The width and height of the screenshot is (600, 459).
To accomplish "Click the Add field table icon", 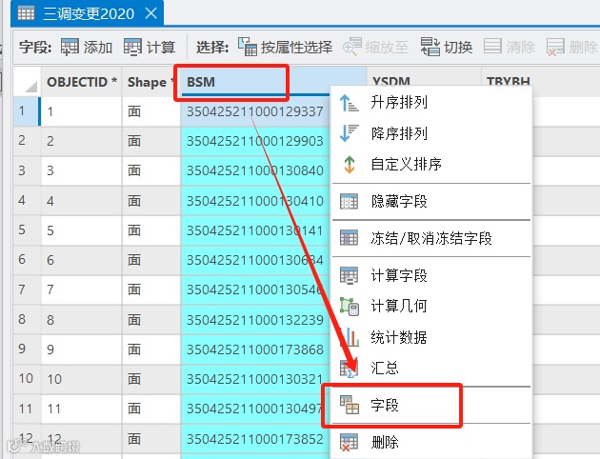I will click(x=70, y=47).
